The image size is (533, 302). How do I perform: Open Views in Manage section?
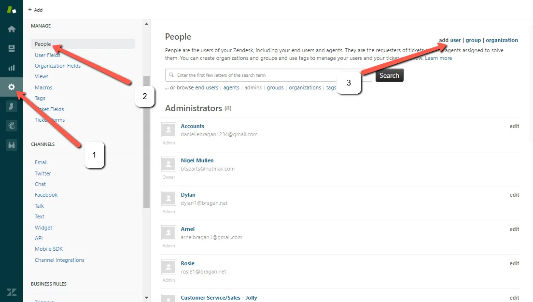pyautogui.click(x=42, y=76)
